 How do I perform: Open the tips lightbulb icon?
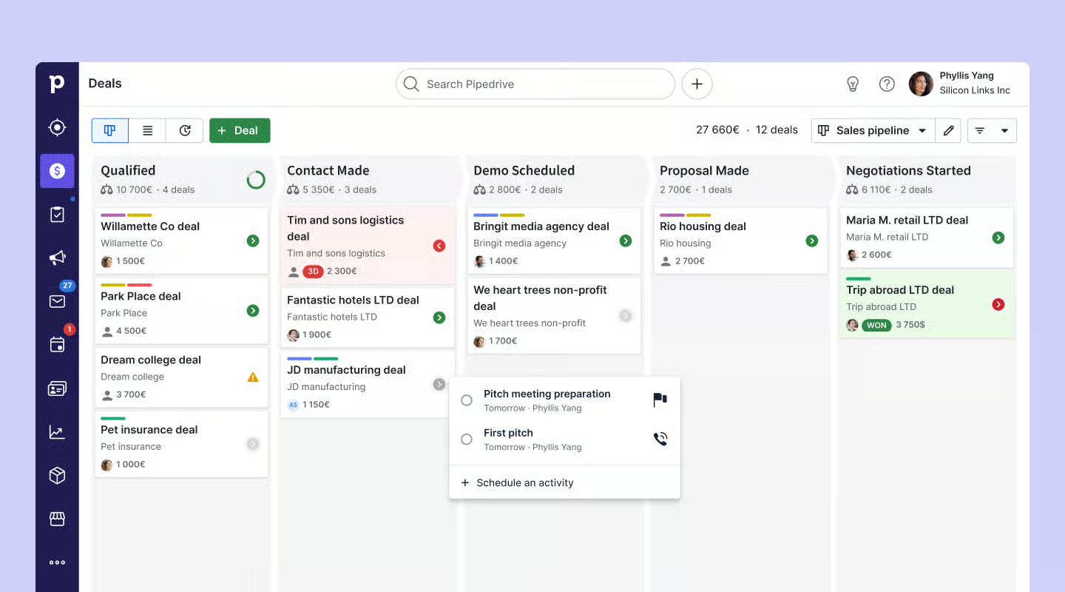tap(852, 84)
